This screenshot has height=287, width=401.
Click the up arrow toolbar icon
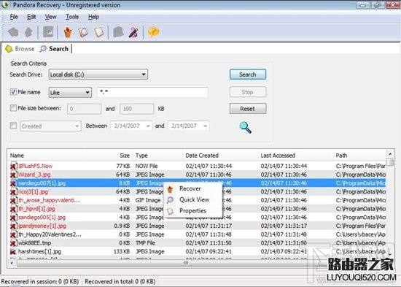point(28,32)
